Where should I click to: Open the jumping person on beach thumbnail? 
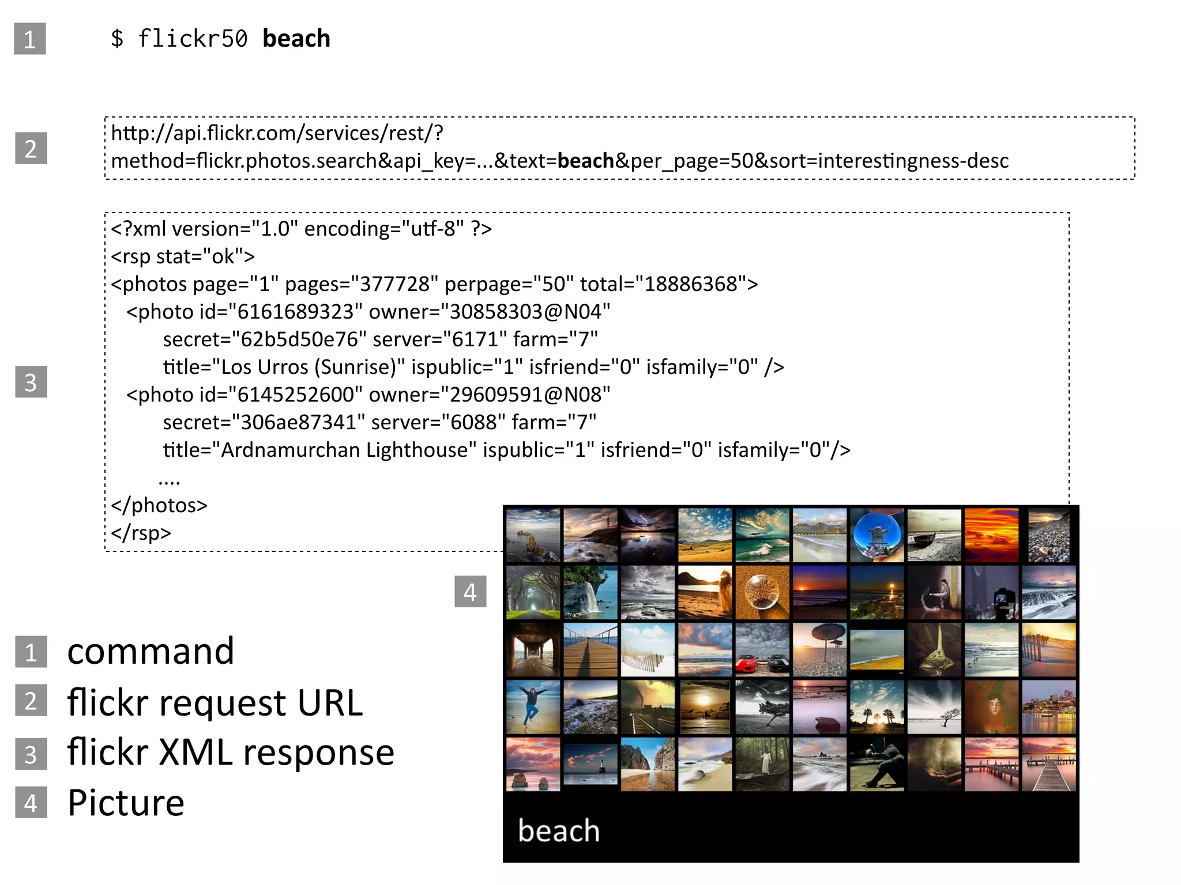pos(533,707)
